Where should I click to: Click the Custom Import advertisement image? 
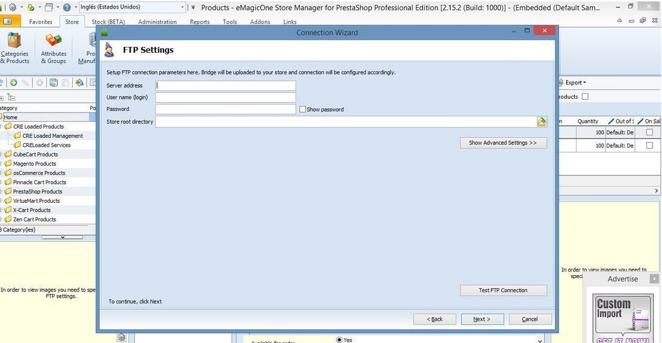[622, 319]
